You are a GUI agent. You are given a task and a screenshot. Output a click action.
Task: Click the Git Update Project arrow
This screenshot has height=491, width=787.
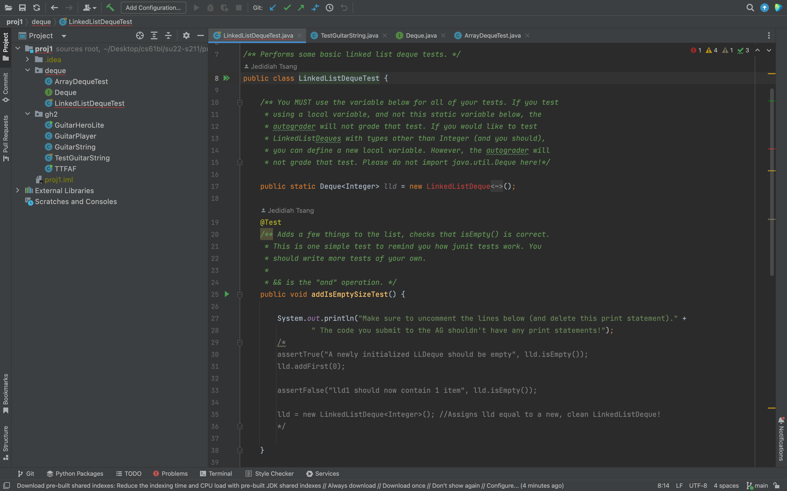point(272,7)
